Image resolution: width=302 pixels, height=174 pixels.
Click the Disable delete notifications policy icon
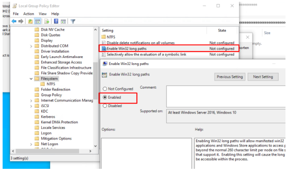pos(104,43)
